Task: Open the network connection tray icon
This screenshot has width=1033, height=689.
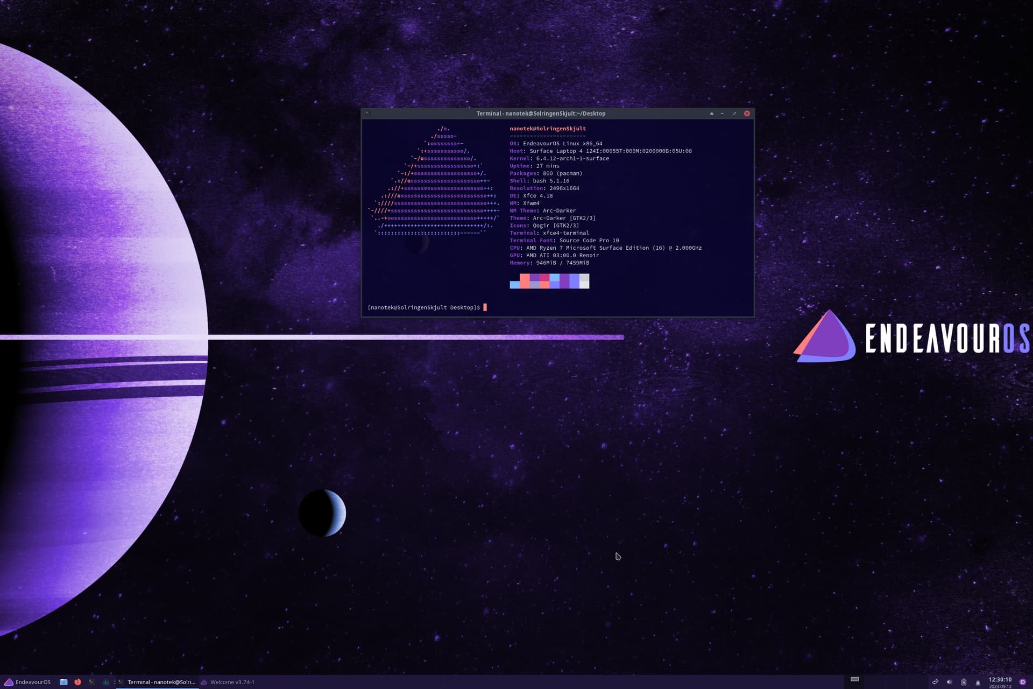Action: [x=935, y=682]
